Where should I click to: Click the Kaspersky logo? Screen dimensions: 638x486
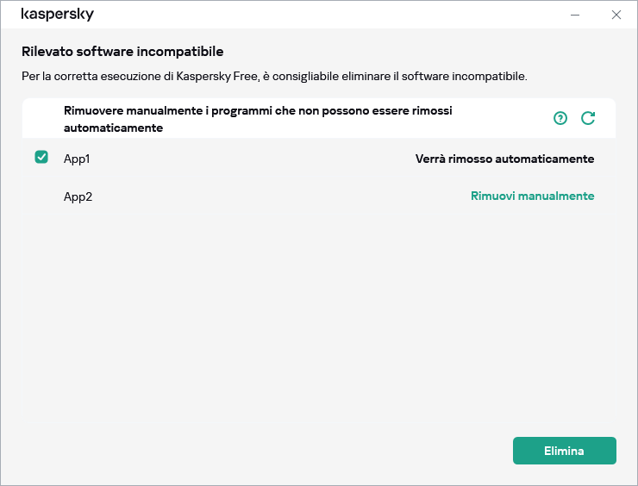(57, 15)
